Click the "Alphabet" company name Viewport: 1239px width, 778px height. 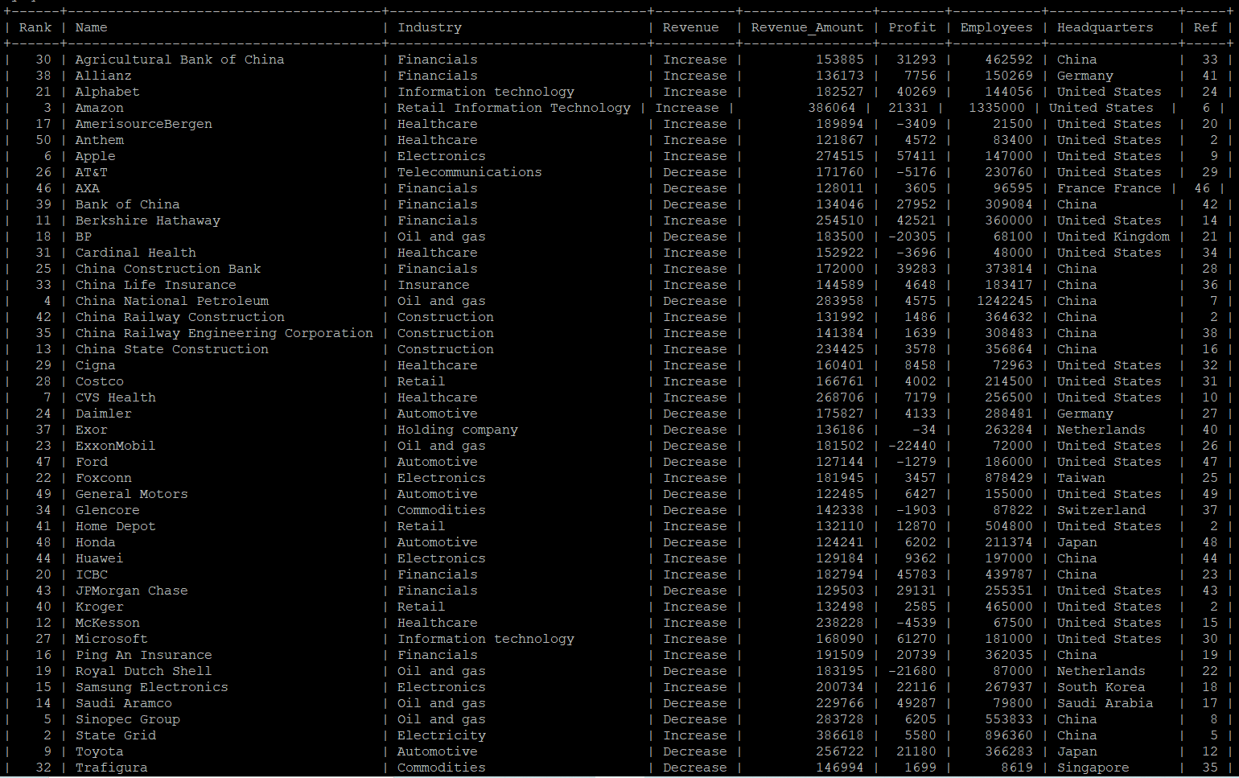pos(107,92)
